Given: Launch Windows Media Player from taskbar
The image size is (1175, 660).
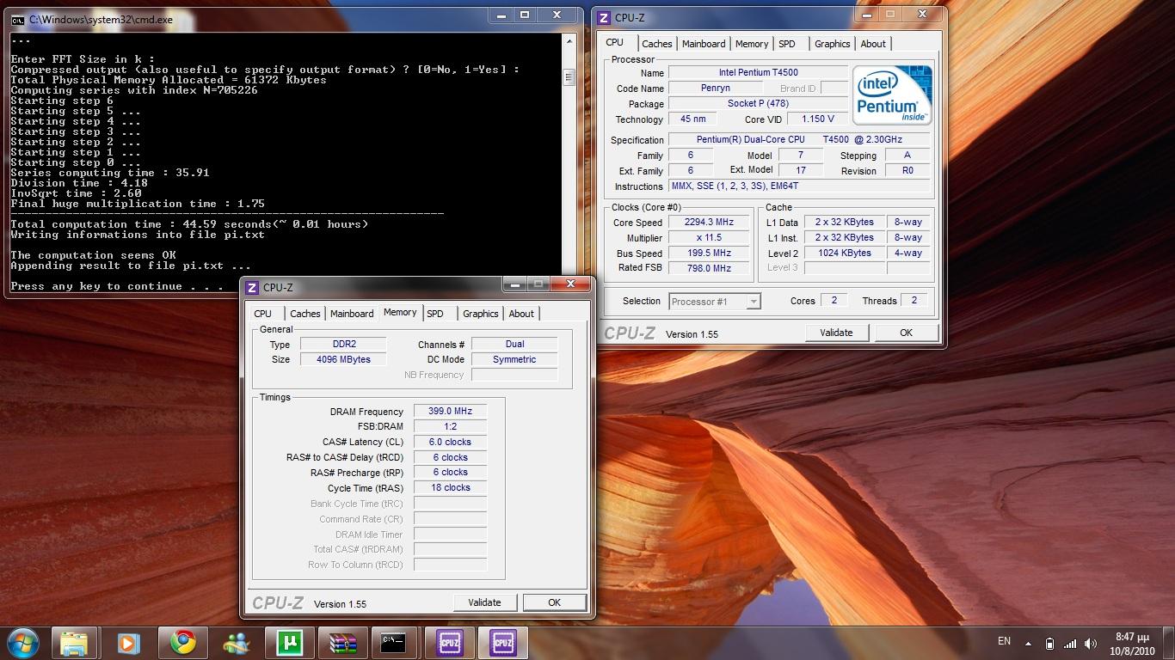Looking at the screenshot, I should [128, 643].
